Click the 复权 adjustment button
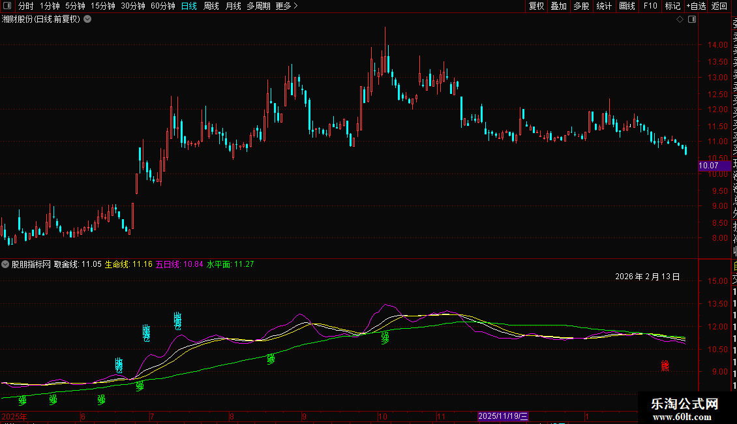 pos(536,6)
